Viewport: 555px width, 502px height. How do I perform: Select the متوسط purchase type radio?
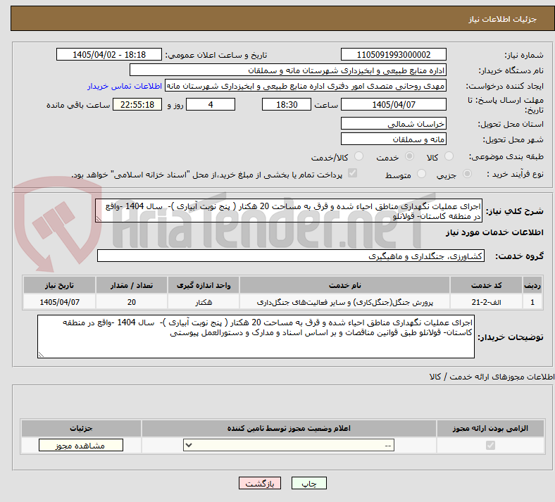point(421,174)
